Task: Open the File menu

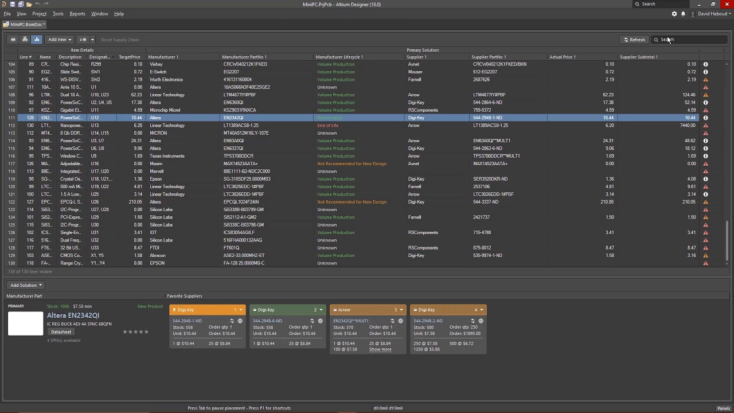Action: pyautogui.click(x=7, y=14)
